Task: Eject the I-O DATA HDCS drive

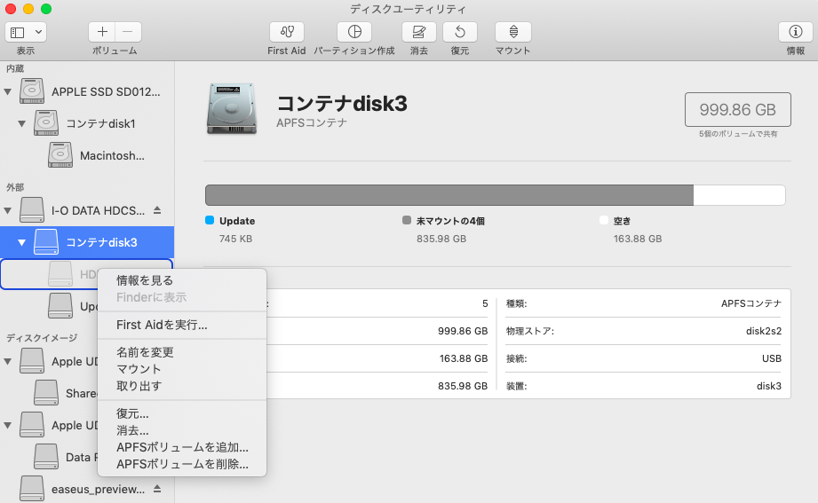Action: (157, 210)
